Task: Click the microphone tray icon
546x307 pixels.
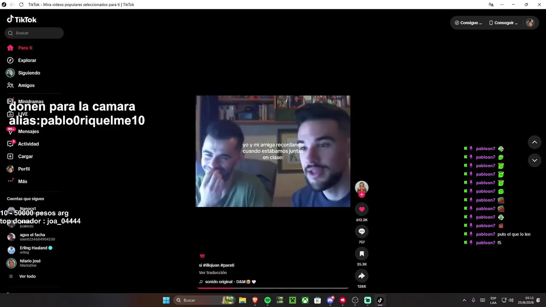Action: click(x=473, y=300)
